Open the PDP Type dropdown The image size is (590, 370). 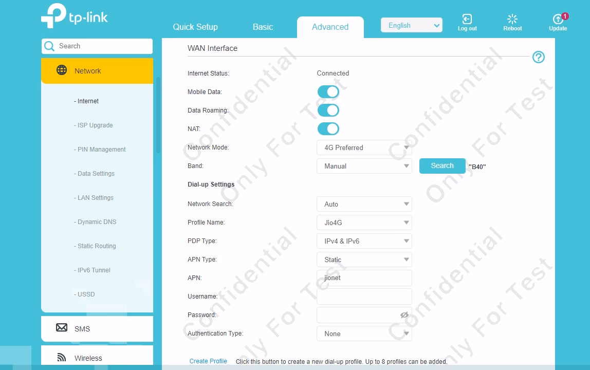click(x=364, y=241)
